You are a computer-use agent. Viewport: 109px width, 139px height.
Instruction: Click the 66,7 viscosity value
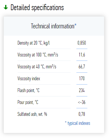point(82,67)
